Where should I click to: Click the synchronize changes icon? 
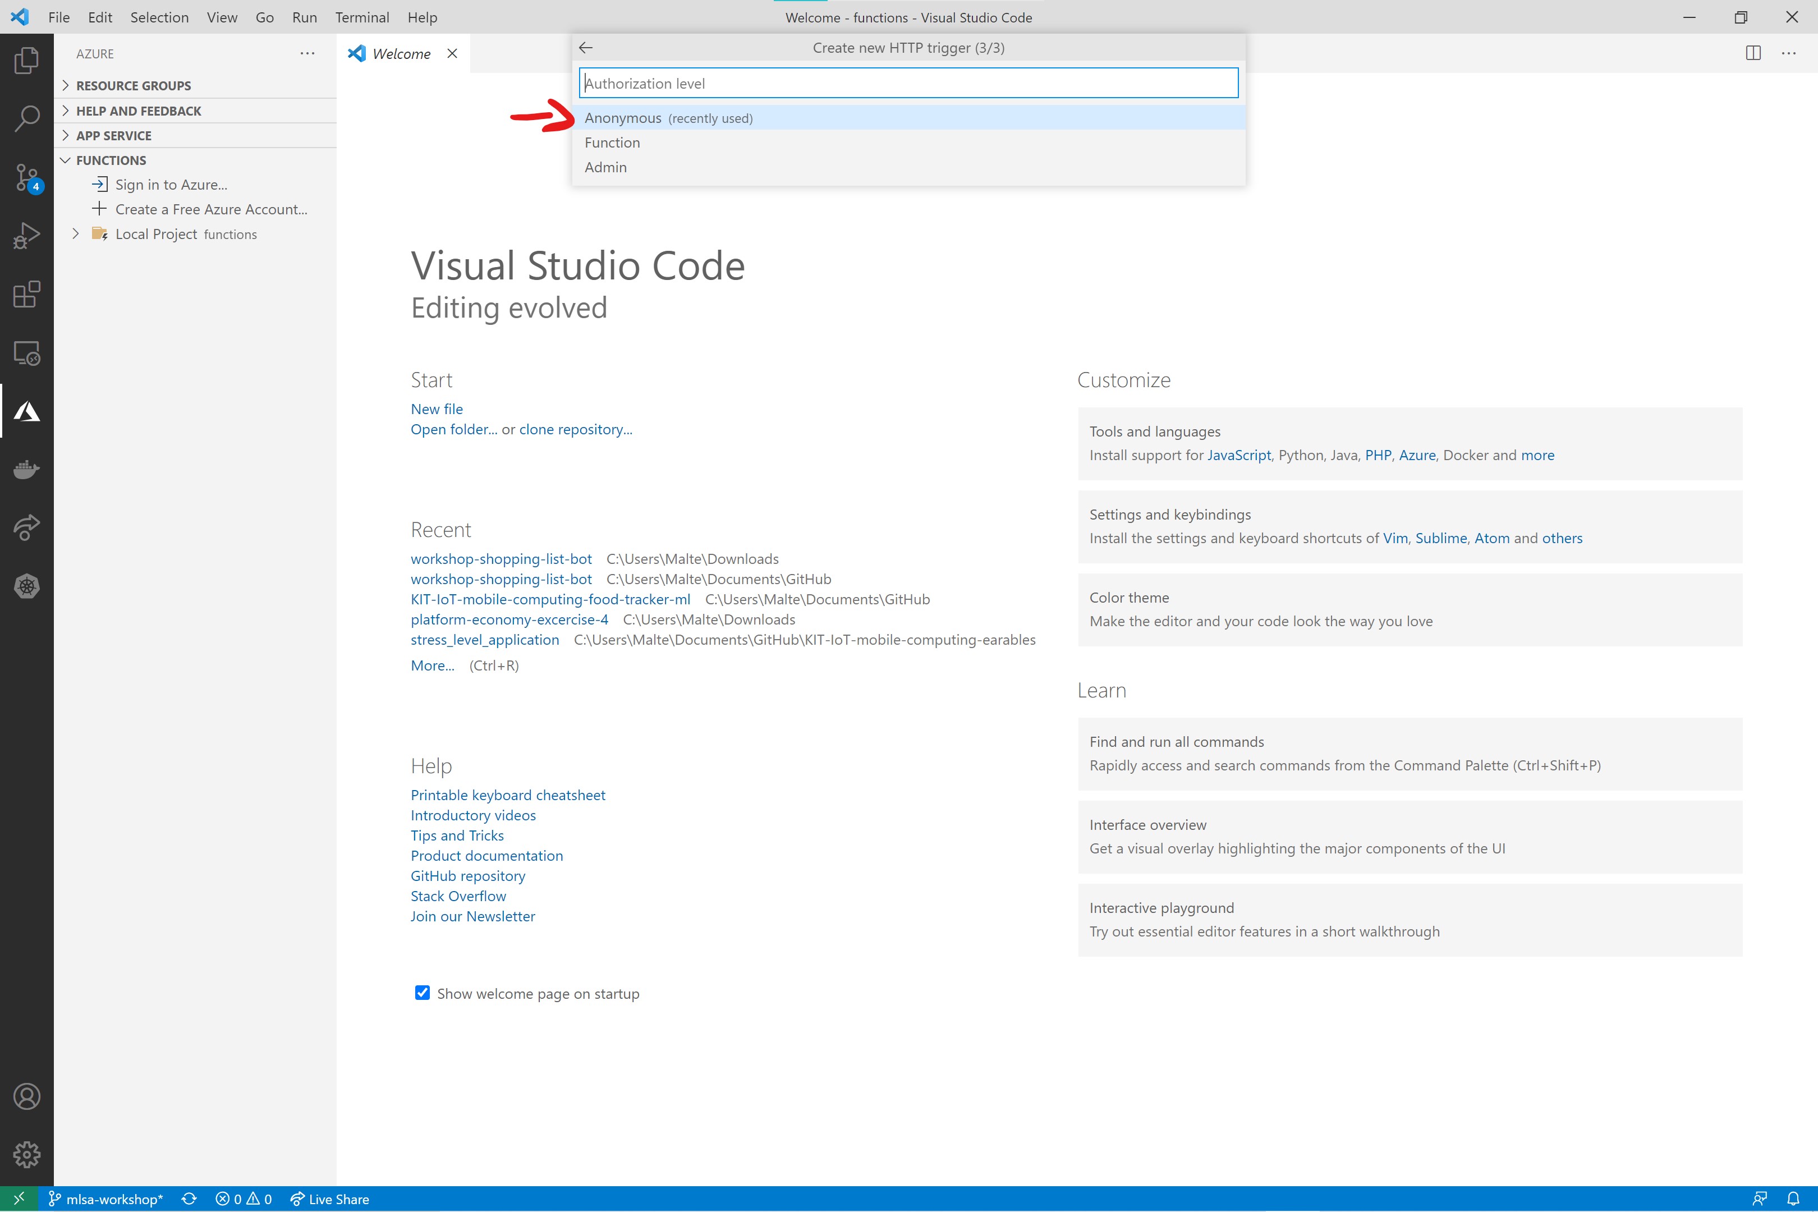tap(189, 1199)
